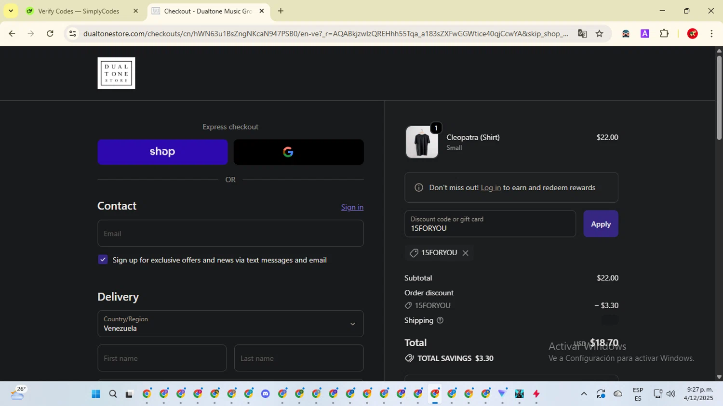View site information icon in address bar
The height and width of the screenshot is (406, 723).
point(73,34)
